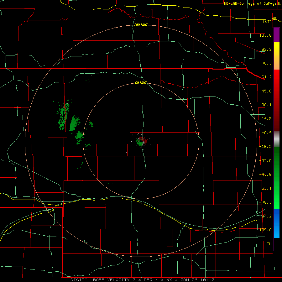Click the TH label on color scale
Image resolution: width=282 pixels, height=282 pixels.
pyautogui.click(x=269, y=244)
